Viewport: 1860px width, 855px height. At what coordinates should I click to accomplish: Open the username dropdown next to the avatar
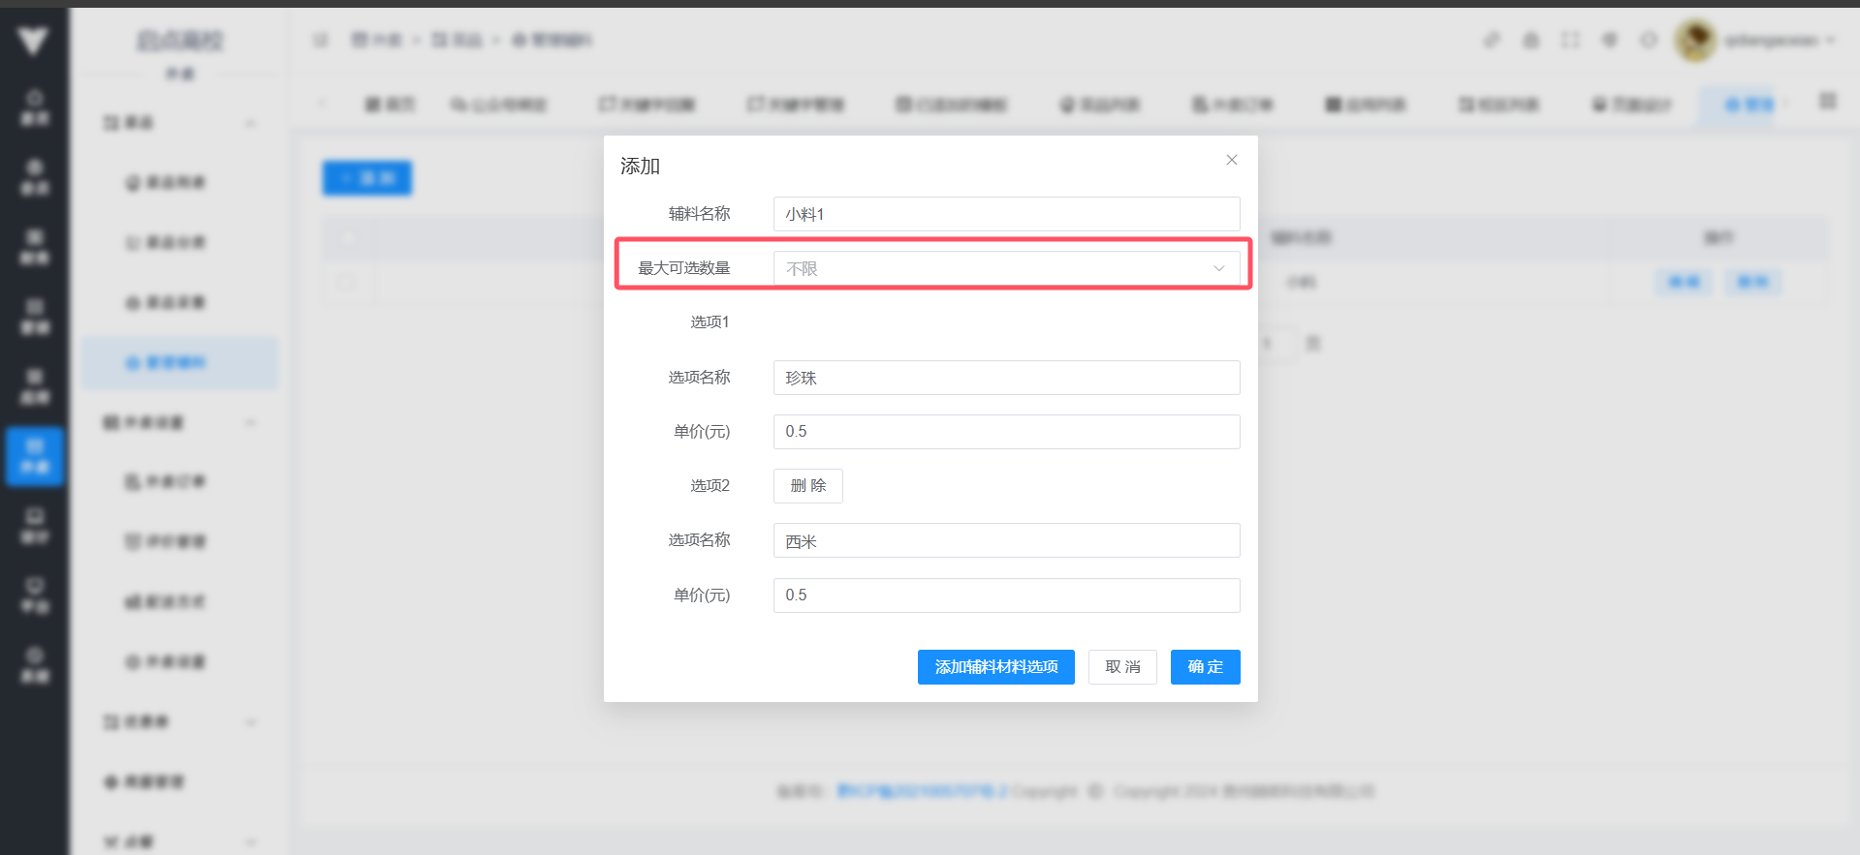click(x=1779, y=41)
